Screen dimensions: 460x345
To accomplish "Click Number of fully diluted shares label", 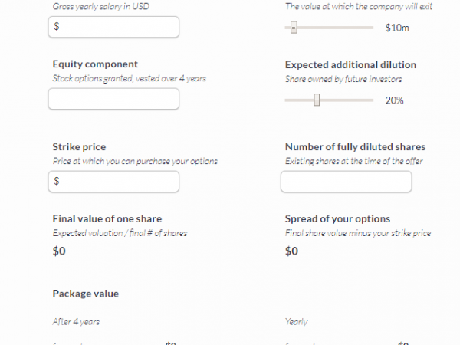I will point(355,146).
